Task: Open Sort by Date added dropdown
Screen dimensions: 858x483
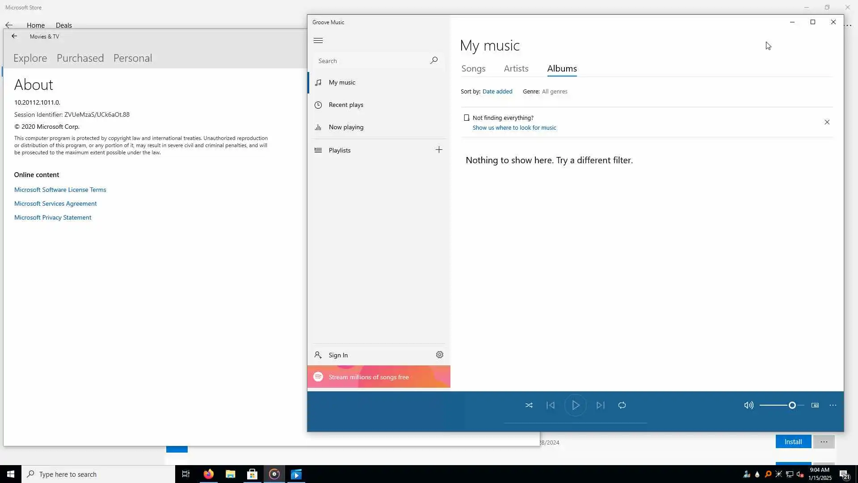Action: 497,91
